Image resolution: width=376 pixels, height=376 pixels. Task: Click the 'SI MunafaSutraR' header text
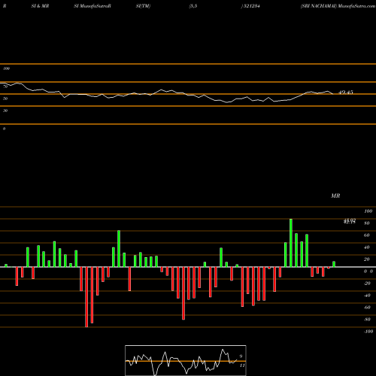click(x=92, y=6)
